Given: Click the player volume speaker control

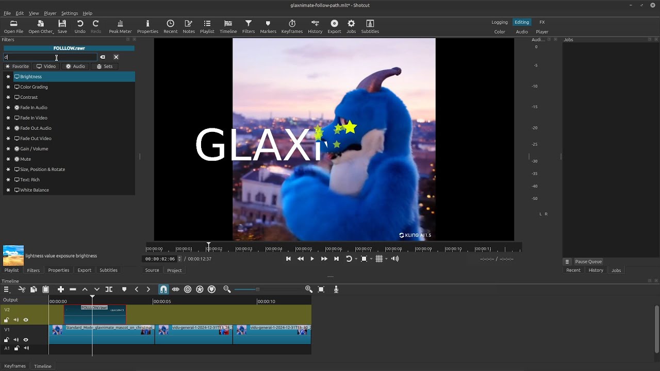Looking at the screenshot, I should pos(395,259).
